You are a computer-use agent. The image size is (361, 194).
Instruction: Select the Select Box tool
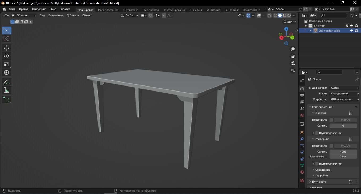7,31
